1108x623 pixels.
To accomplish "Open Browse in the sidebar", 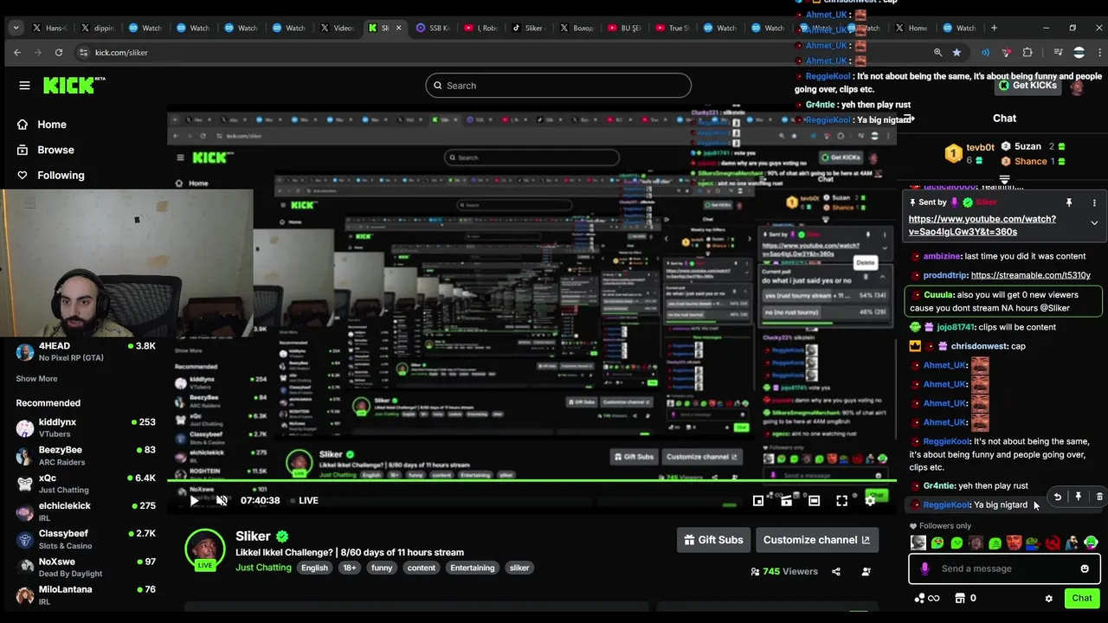I will (46, 150).
